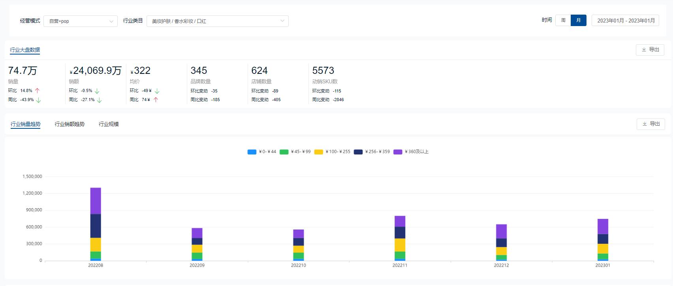
Task: Open the 行业规模 tab
Action: tap(109, 124)
